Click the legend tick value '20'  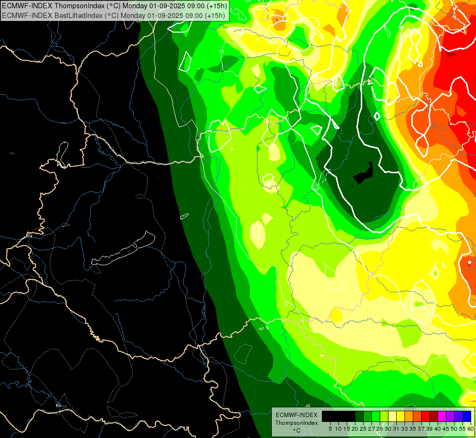355,429
